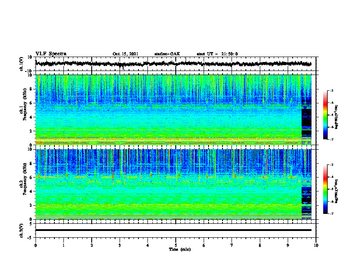This screenshot has height=275, width=356.
Task: Pick the ch.1 spectrogram color scale bar
Action: pos(325,115)
